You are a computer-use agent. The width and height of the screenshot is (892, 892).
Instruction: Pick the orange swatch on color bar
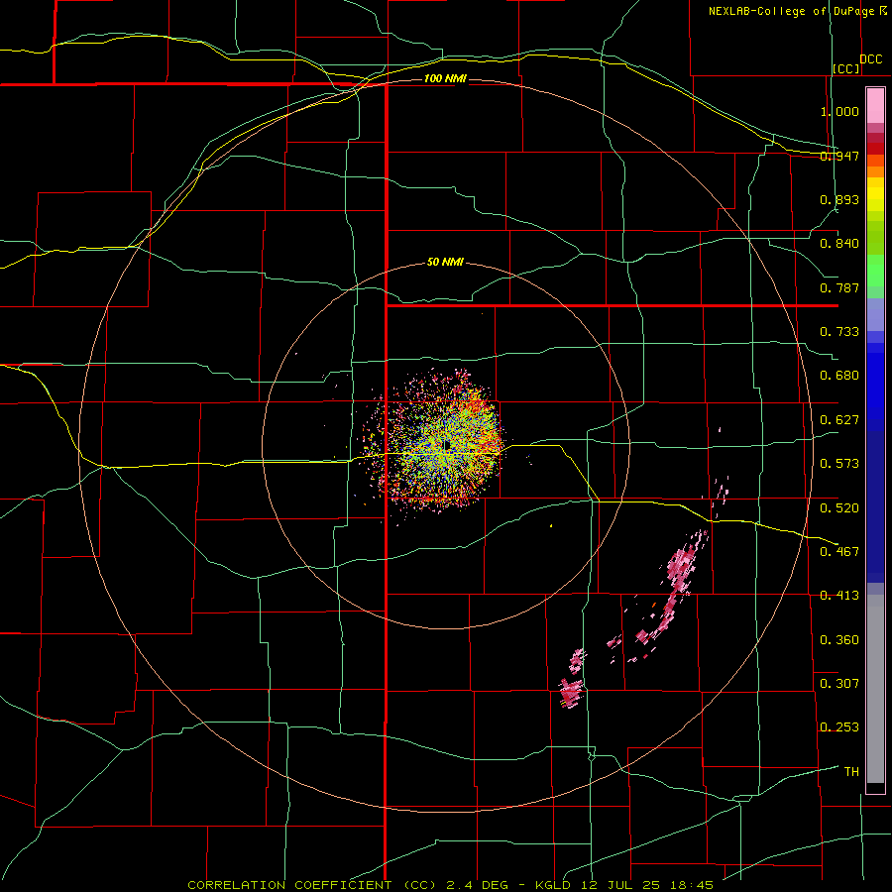[x=875, y=171]
